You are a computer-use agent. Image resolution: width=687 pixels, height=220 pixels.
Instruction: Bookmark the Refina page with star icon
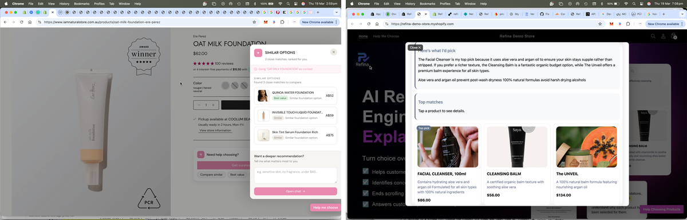pos(600,24)
